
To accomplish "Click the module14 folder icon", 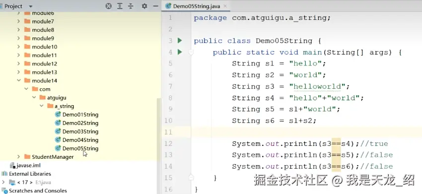I will (27, 80).
